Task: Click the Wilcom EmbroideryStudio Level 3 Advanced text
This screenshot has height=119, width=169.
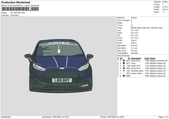Action: click(x=20, y=6)
